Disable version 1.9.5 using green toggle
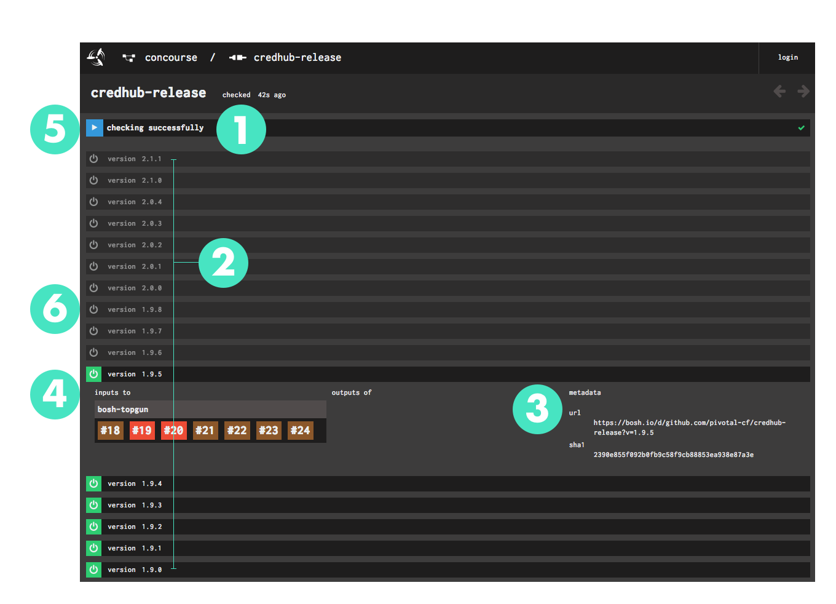 pyautogui.click(x=93, y=374)
